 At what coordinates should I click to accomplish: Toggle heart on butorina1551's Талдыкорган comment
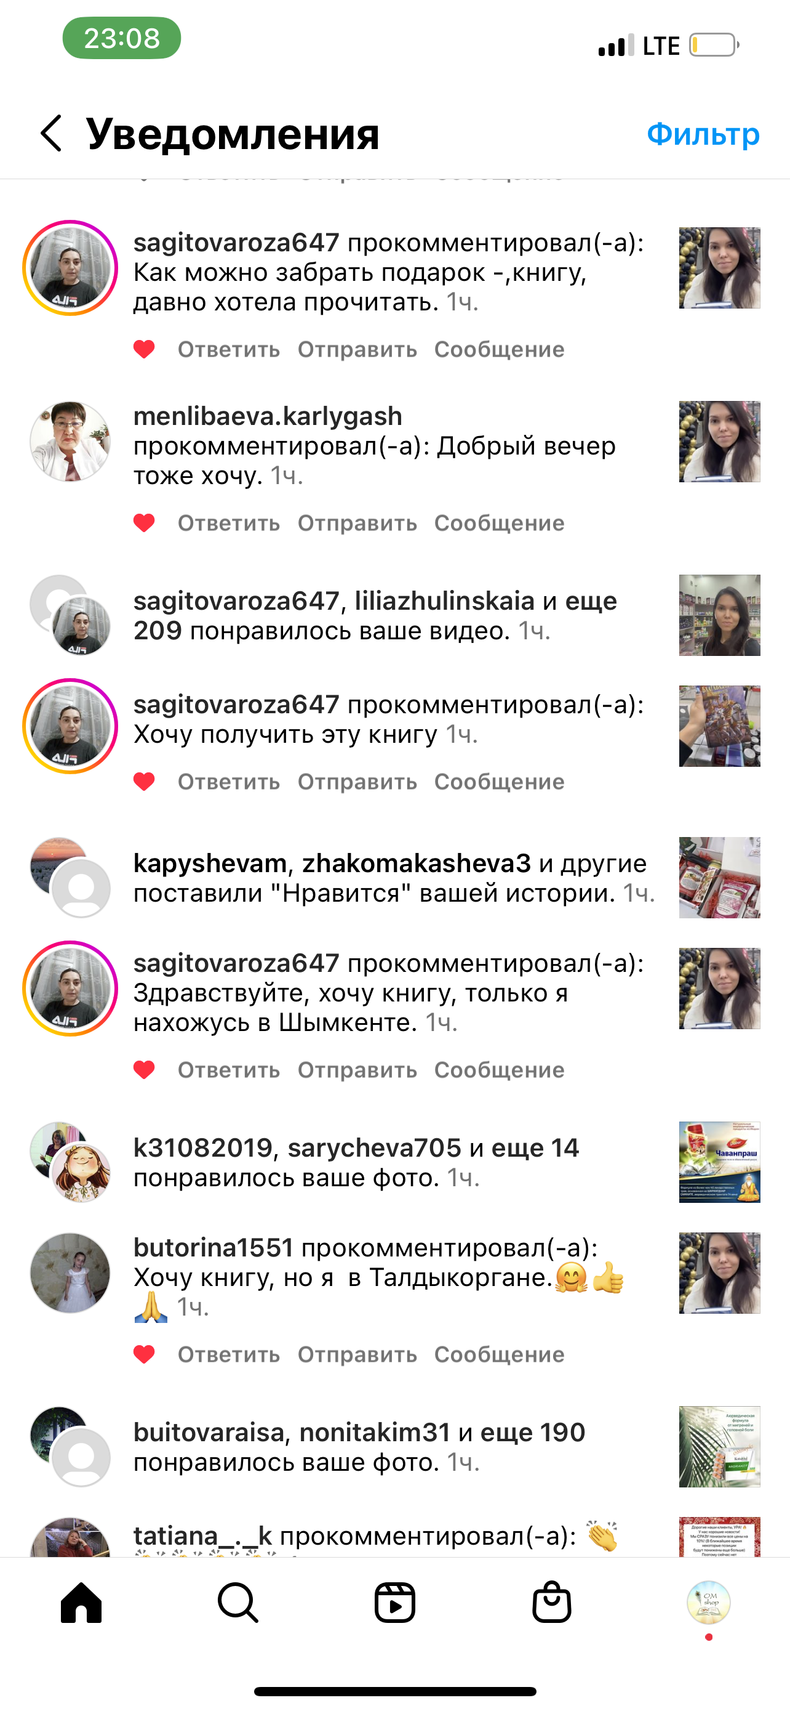pos(144,1354)
